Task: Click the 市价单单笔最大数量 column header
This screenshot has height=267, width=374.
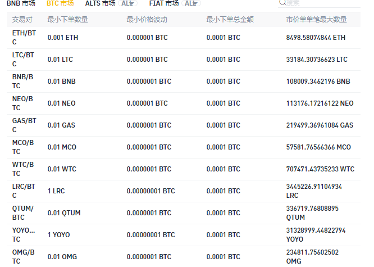Action: [x=316, y=20]
